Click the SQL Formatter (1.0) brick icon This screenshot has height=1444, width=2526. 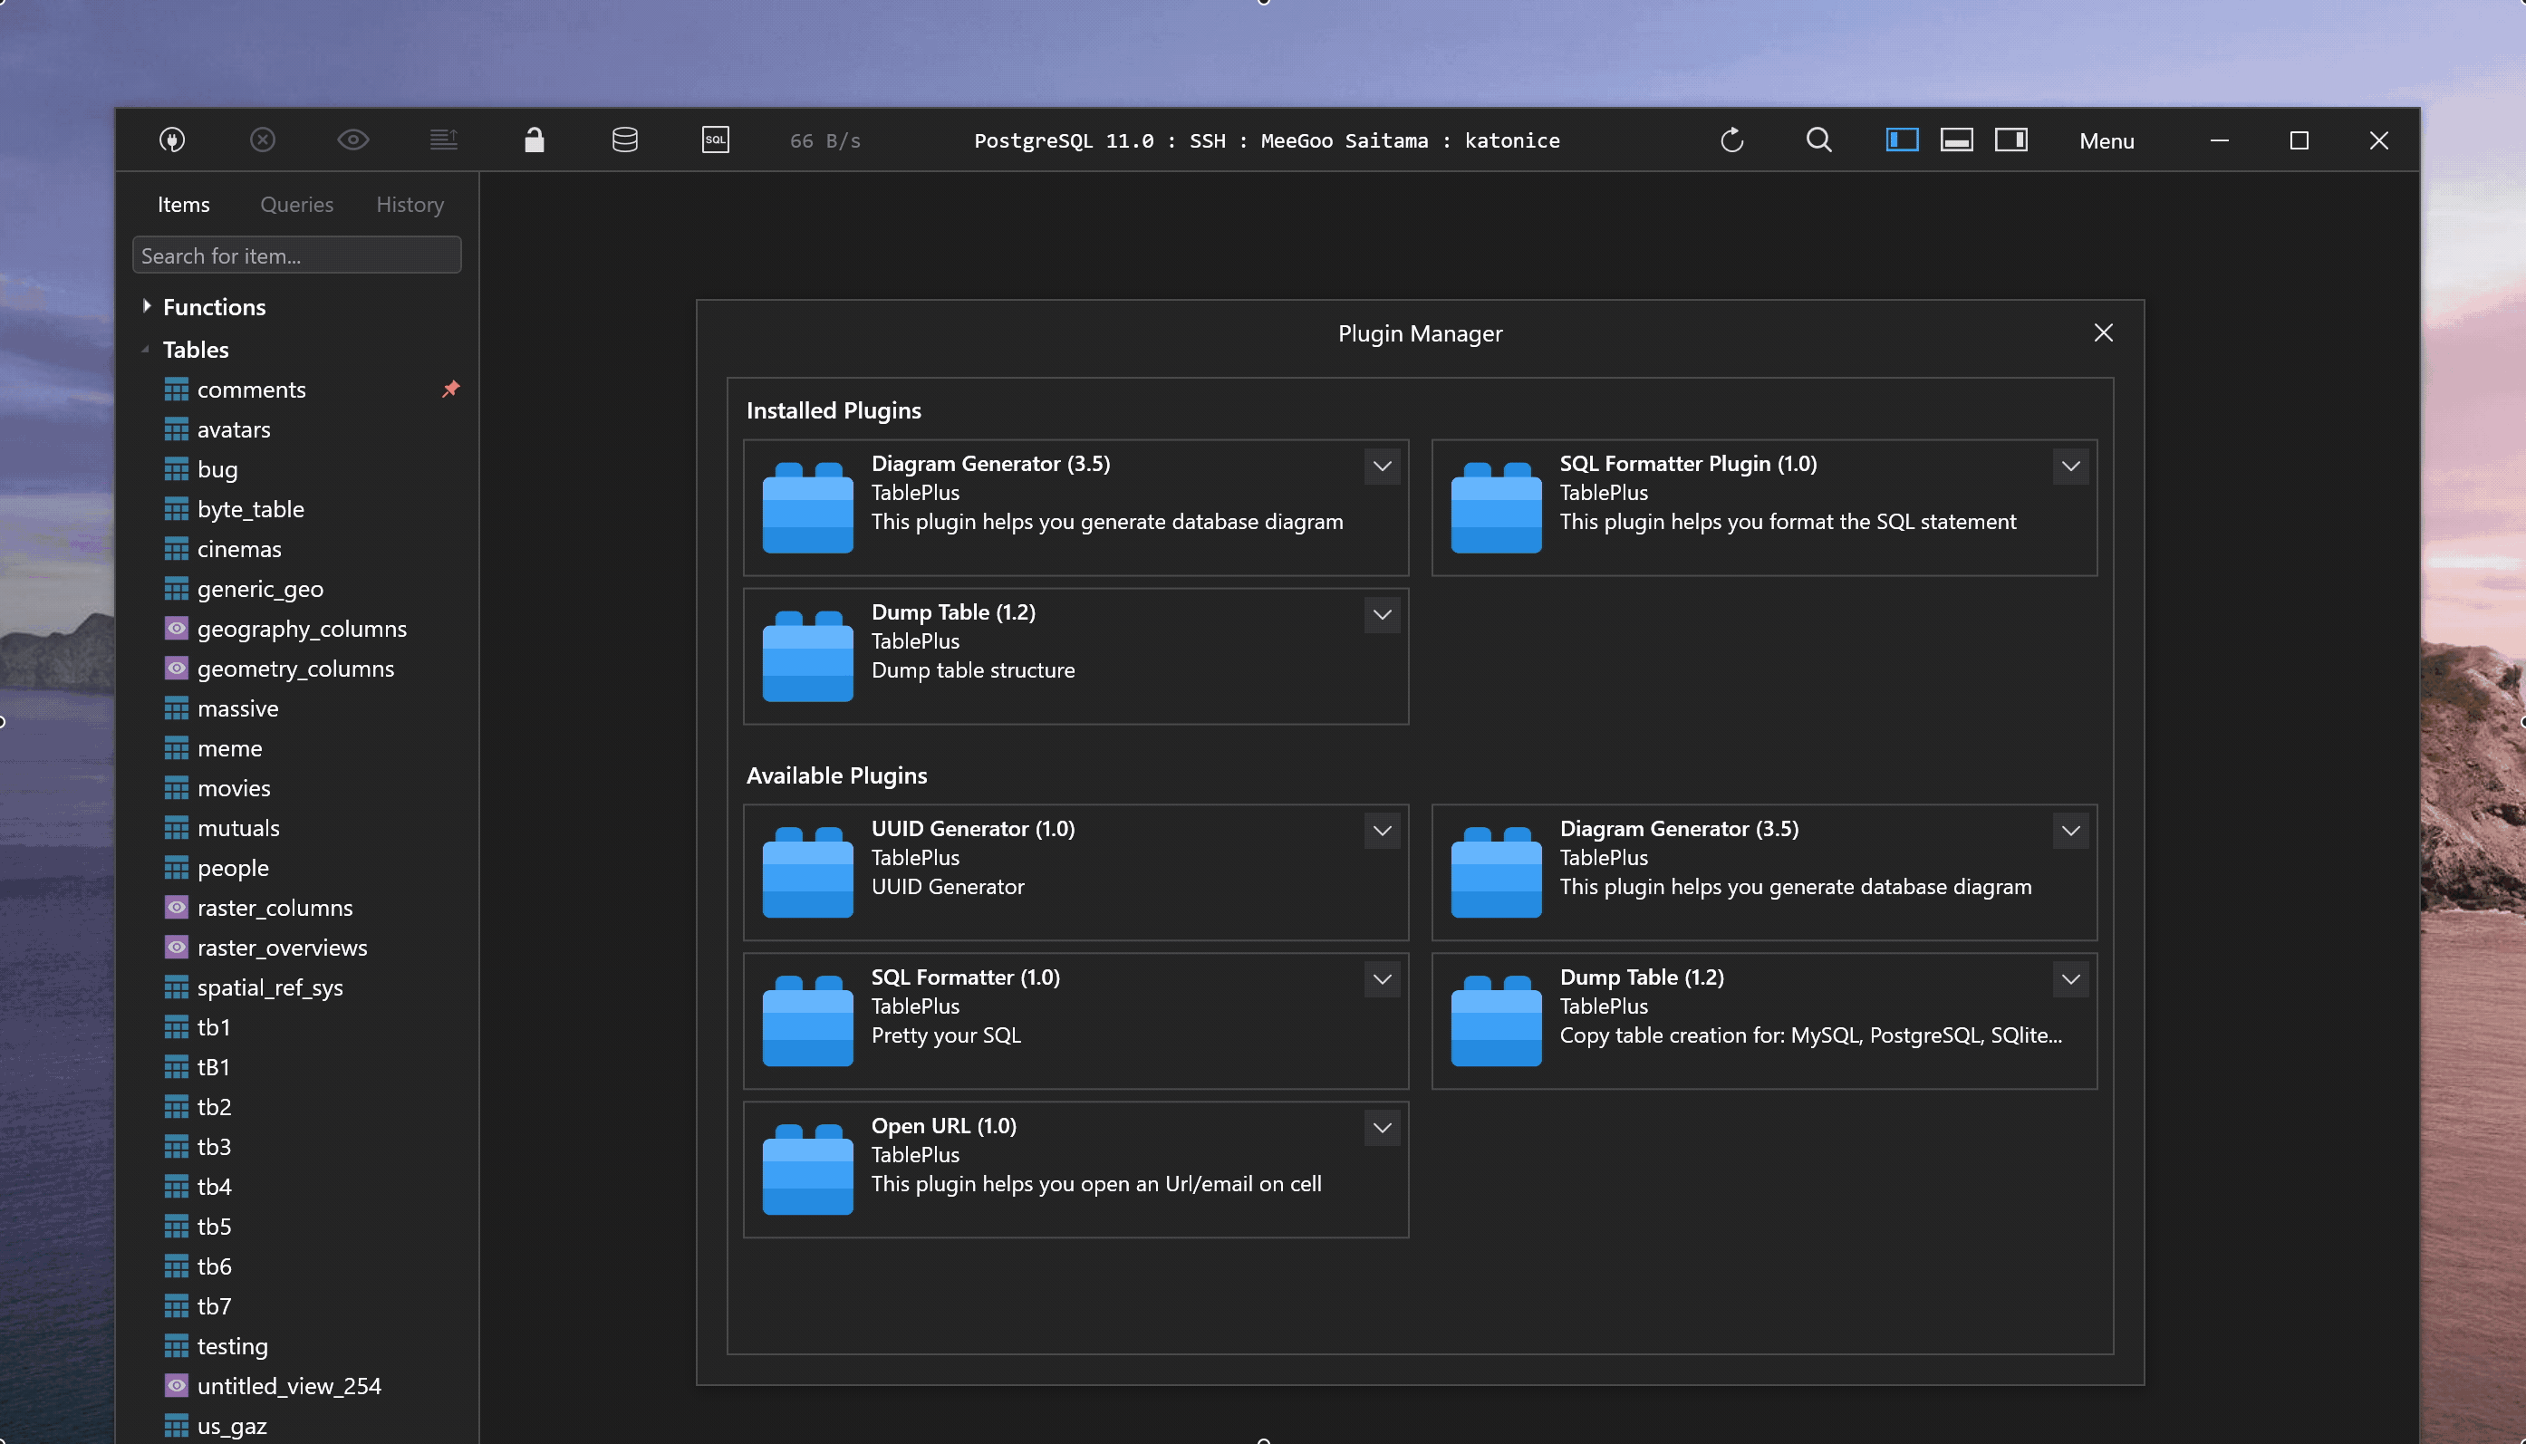tap(807, 1021)
